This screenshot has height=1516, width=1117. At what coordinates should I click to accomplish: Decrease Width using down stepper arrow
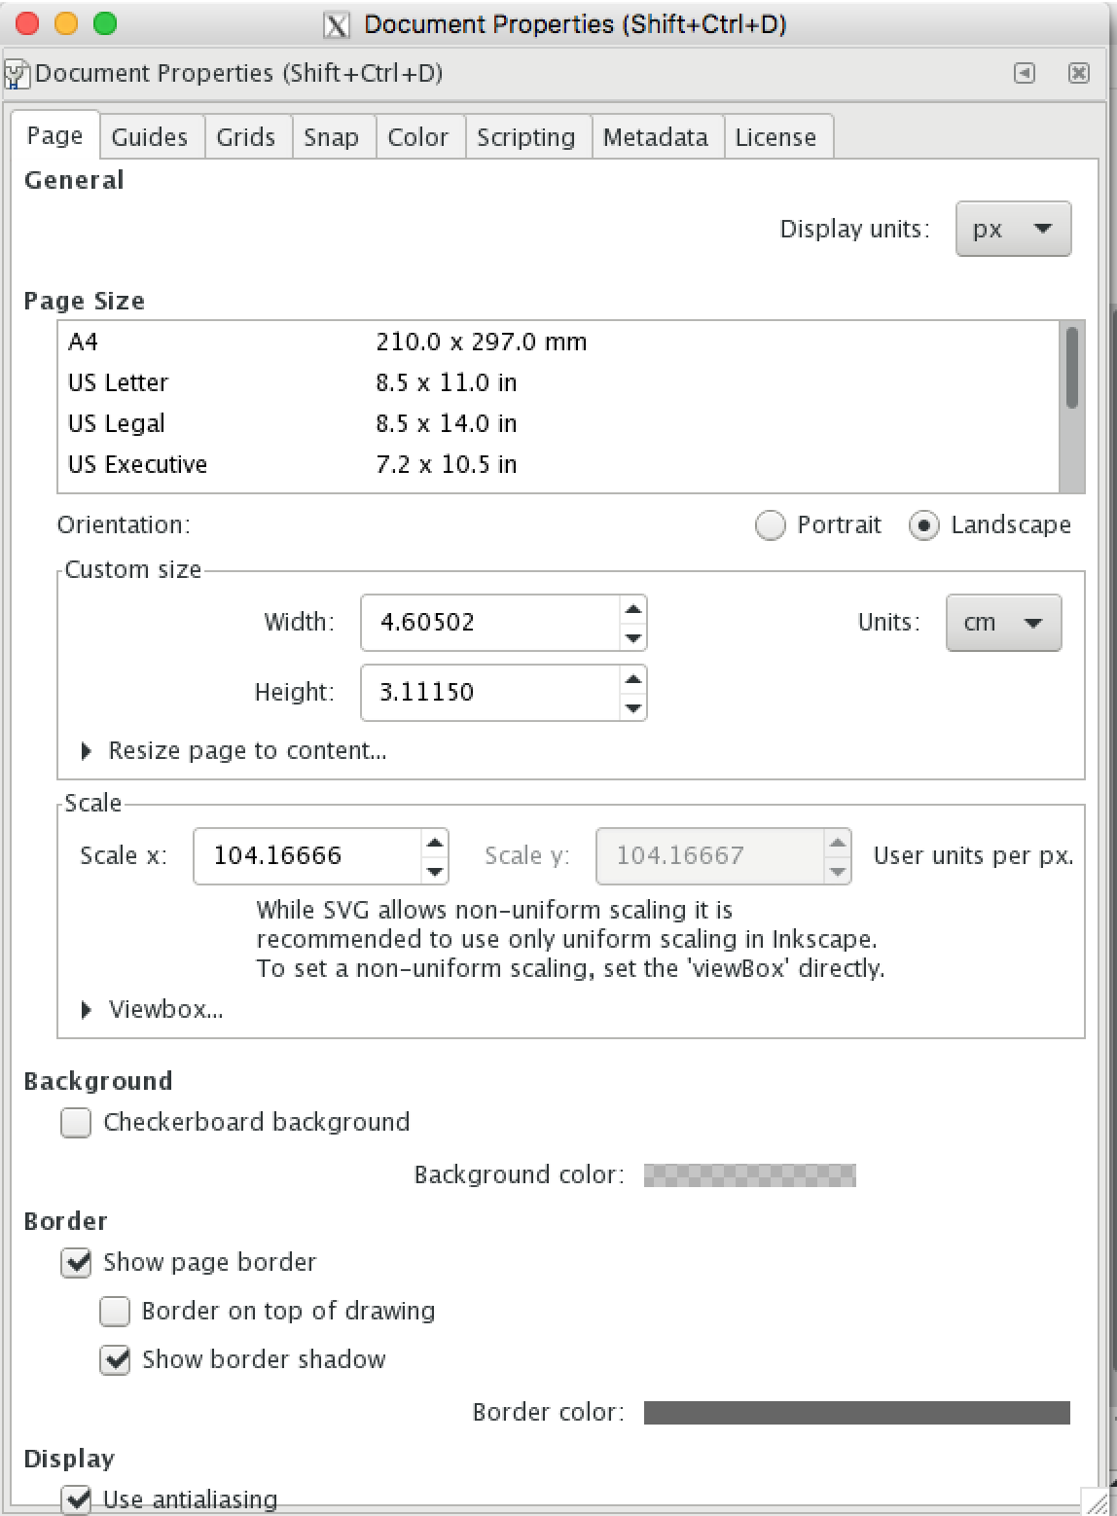(x=633, y=637)
